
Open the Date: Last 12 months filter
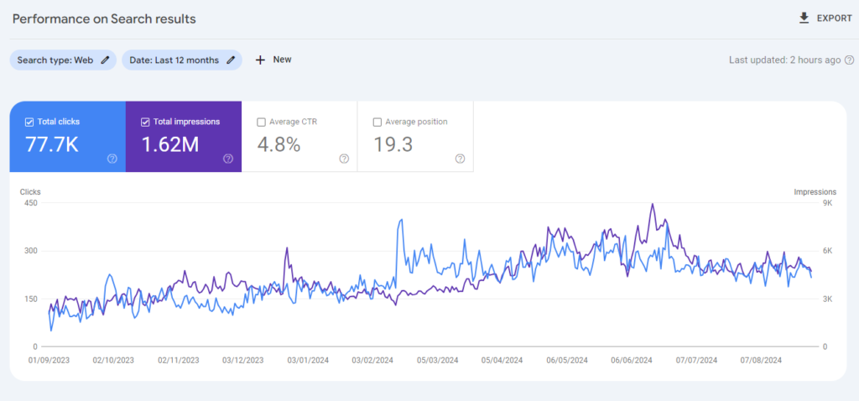click(174, 60)
